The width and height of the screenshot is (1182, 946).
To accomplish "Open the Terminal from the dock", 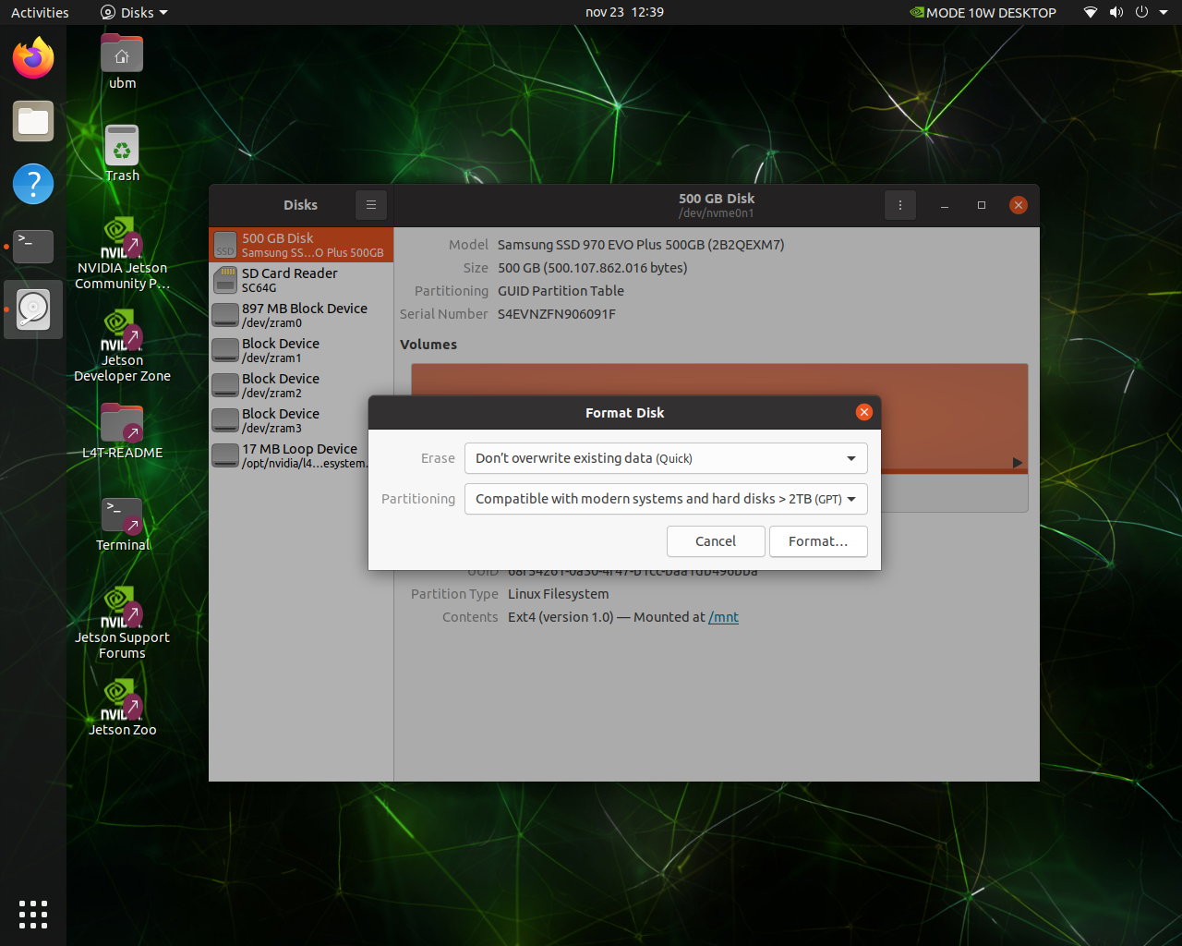I will pyautogui.click(x=33, y=247).
